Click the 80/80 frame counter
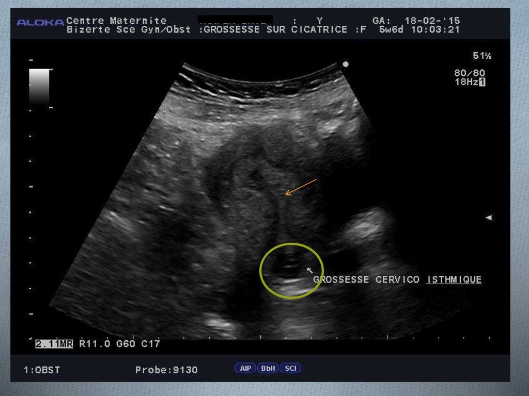Viewport: 529px width, 396px height. coord(470,73)
